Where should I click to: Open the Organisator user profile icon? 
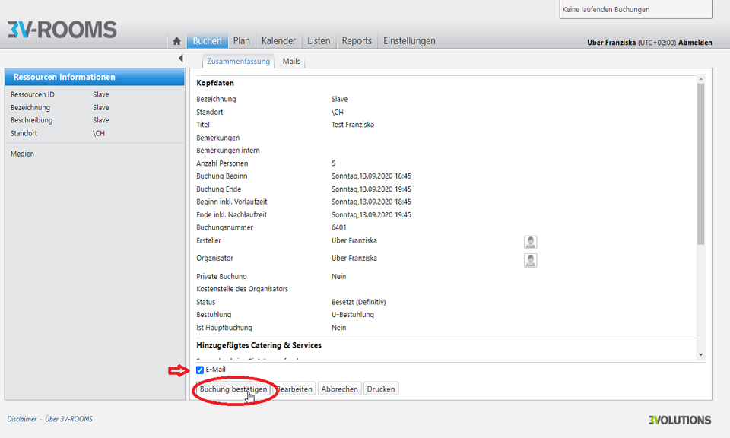point(530,260)
